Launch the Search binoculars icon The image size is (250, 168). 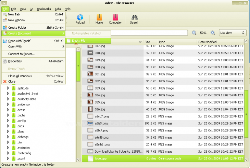point(135,18)
